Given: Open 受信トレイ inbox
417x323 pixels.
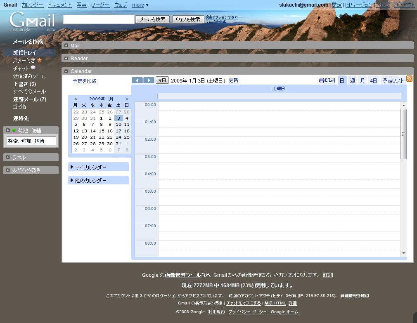Looking at the screenshot, I should pyautogui.click(x=24, y=52).
